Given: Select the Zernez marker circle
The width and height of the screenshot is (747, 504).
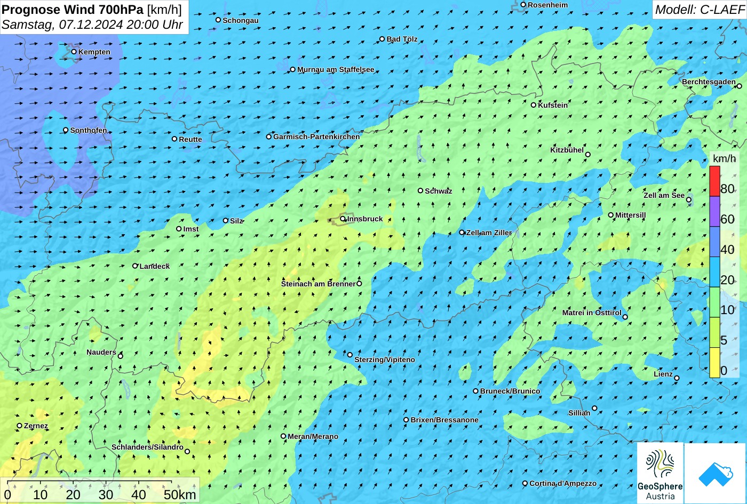Looking at the screenshot, I should point(20,426).
